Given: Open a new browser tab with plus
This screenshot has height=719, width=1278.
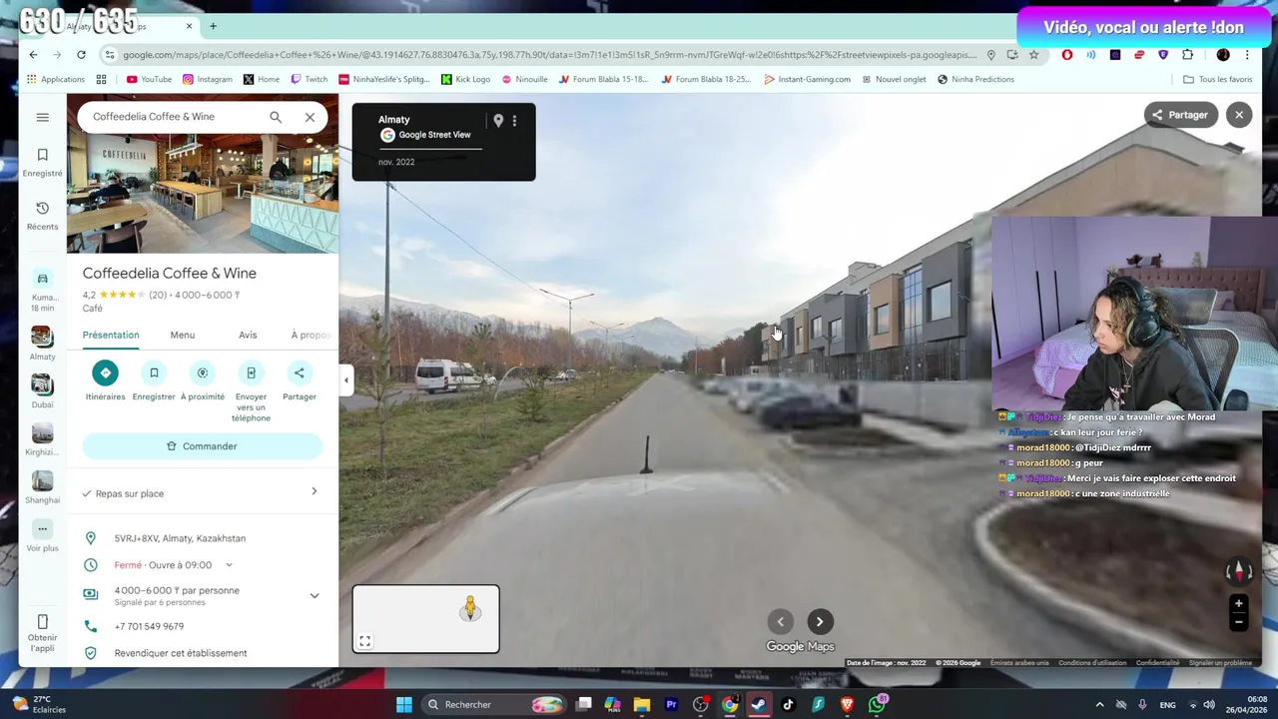Looking at the screenshot, I should coord(213,26).
